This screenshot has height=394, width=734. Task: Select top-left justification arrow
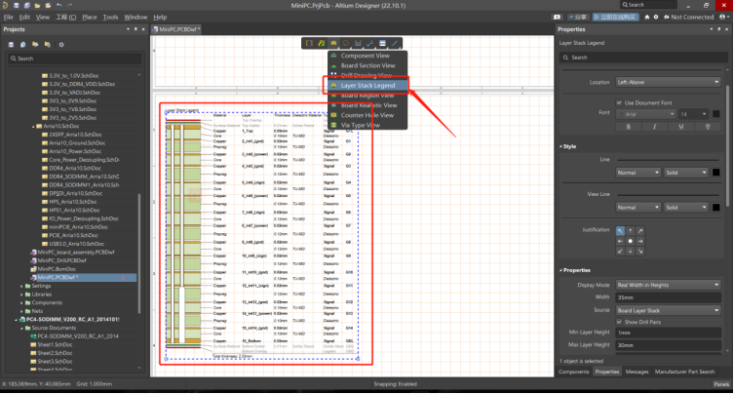(618, 230)
